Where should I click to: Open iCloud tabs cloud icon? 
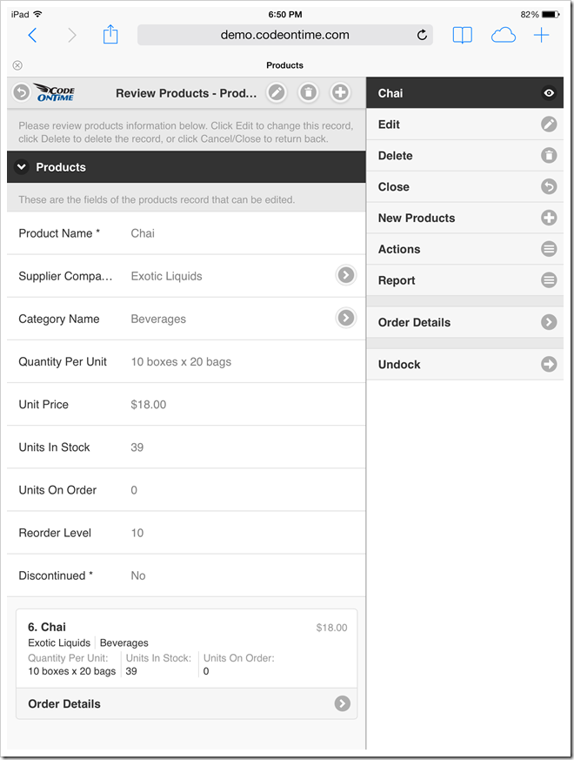pyautogui.click(x=503, y=35)
